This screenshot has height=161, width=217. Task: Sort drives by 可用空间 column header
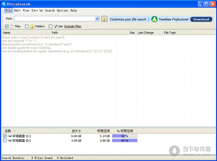coord(97,131)
